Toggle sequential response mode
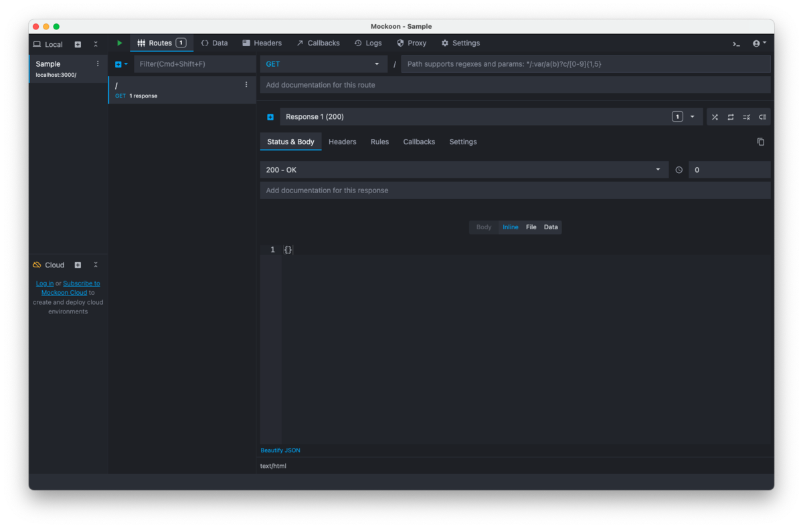Viewport: 803px width, 528px height. (731, 117)
